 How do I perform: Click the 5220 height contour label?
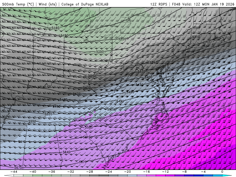click(122, 39)
